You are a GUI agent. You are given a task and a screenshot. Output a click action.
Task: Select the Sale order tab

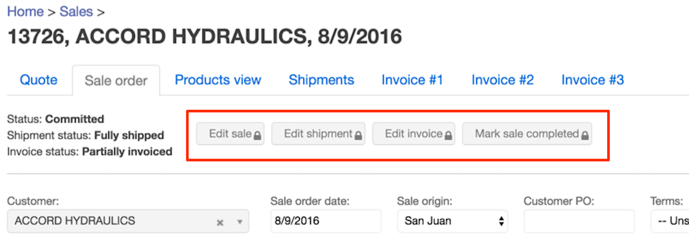pos(116,80)
